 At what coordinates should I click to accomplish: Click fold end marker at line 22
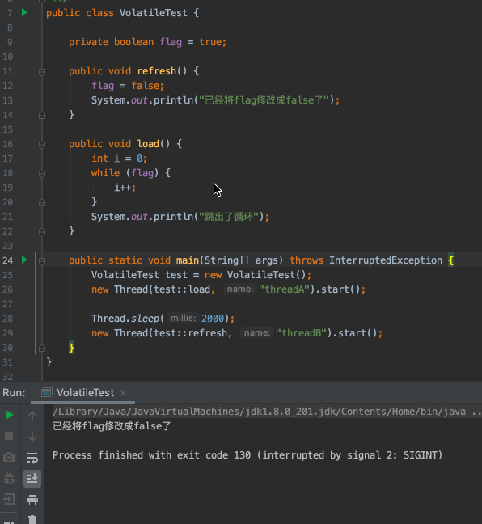click(42, 231)
